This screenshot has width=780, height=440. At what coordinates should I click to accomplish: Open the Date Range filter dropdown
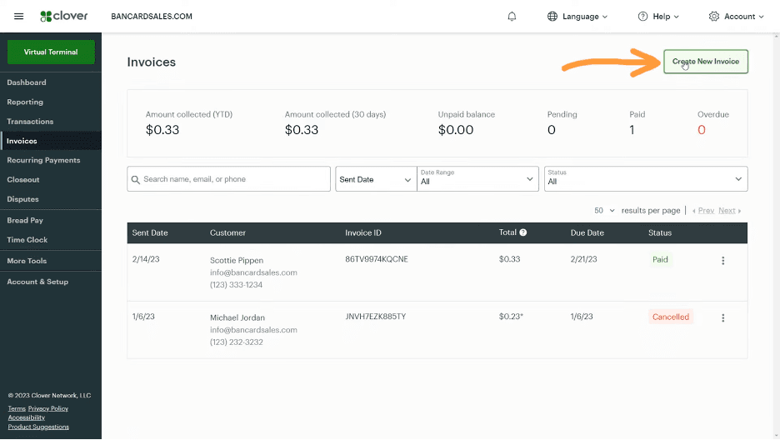(478, 179)
